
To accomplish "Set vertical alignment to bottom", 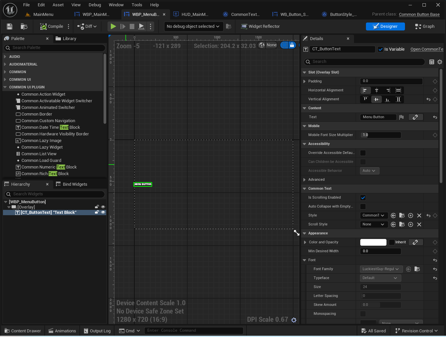I will [x=388, y=99].
